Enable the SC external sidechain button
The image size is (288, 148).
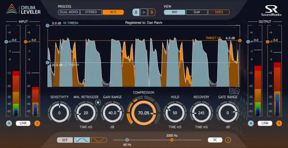(x=215, y=140)
